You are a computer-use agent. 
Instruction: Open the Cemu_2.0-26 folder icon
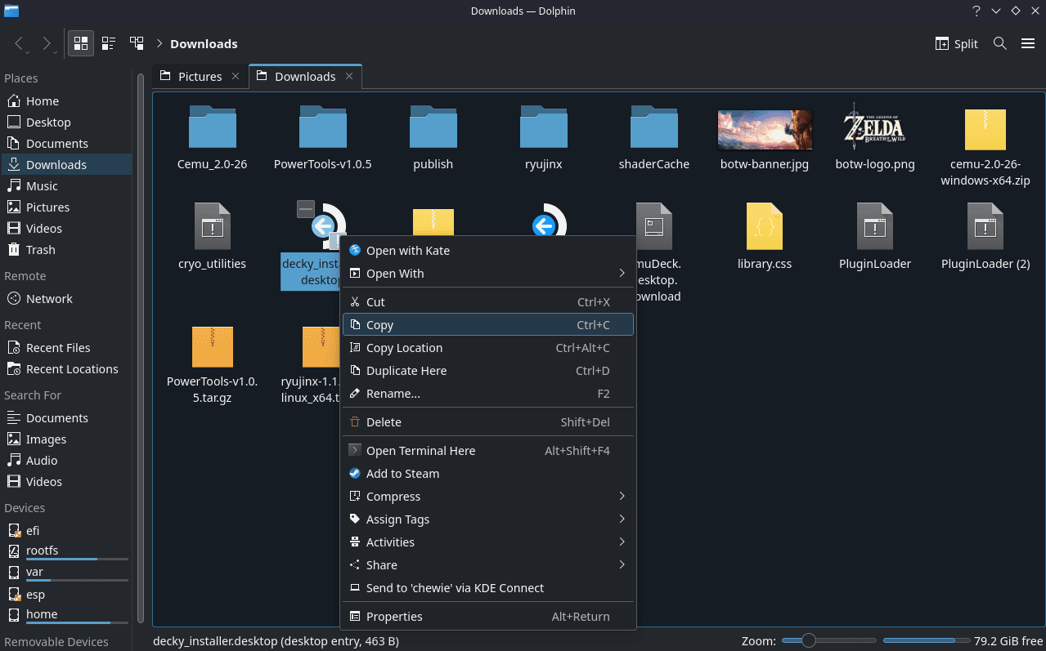[213, 127]
